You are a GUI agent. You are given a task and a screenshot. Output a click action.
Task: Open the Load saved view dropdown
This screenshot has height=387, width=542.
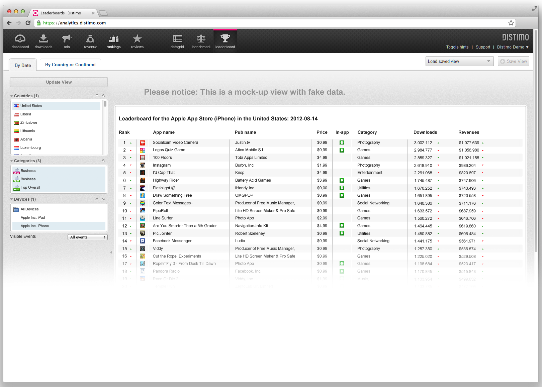point(459,61)
